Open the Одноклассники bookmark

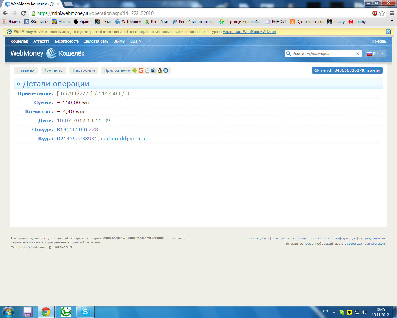point(307,22)
